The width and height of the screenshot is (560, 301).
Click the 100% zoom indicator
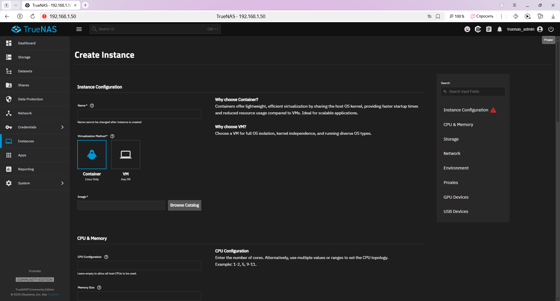457,16
